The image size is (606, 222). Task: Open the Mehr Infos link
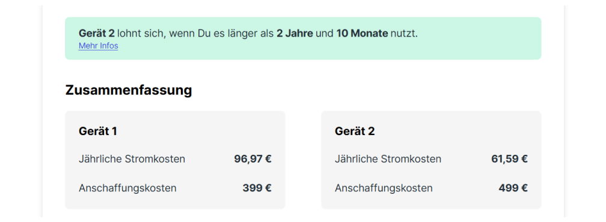(98, 46)
